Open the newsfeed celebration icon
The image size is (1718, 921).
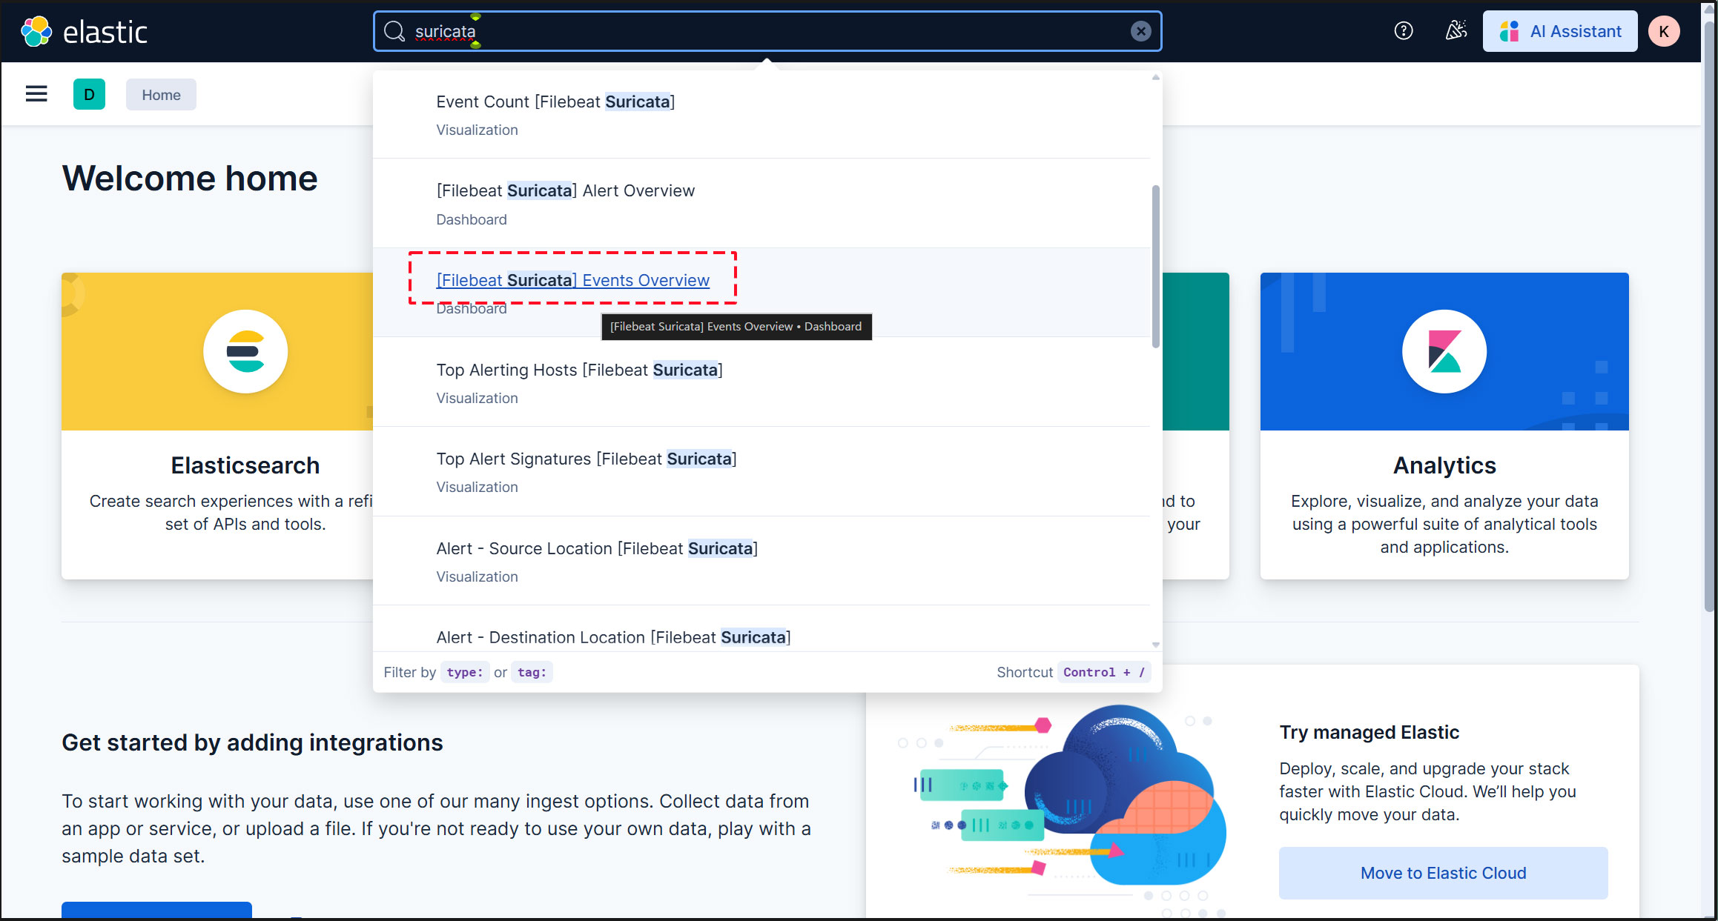coord(1456,31)
